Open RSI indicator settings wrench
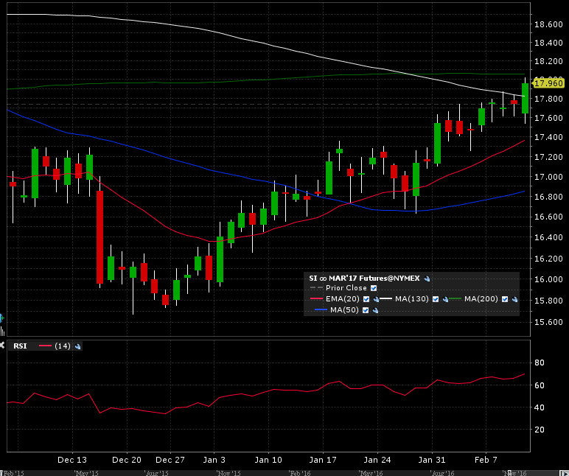Screen dimensions: 569x476 [77, 346]
